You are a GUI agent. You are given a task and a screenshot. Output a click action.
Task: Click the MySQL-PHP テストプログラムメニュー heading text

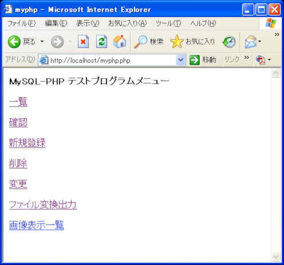coord(89,81)
